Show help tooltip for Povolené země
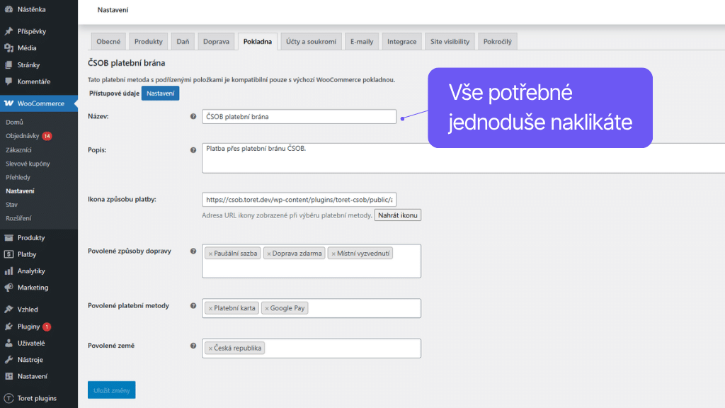 [x=193, y=346]
